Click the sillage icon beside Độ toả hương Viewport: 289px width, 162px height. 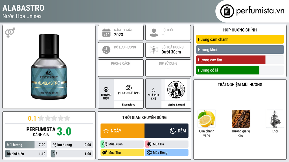coord(154,50)
